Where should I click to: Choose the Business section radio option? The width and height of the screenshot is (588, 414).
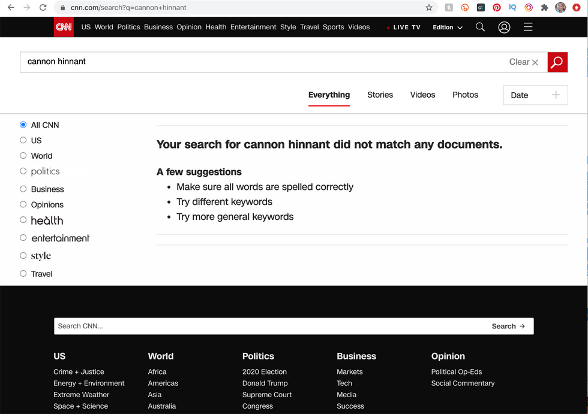(x=23, y=189)
